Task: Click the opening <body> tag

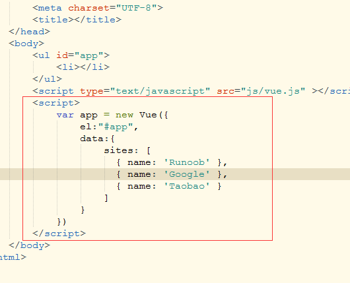Action: coord(26,44)
